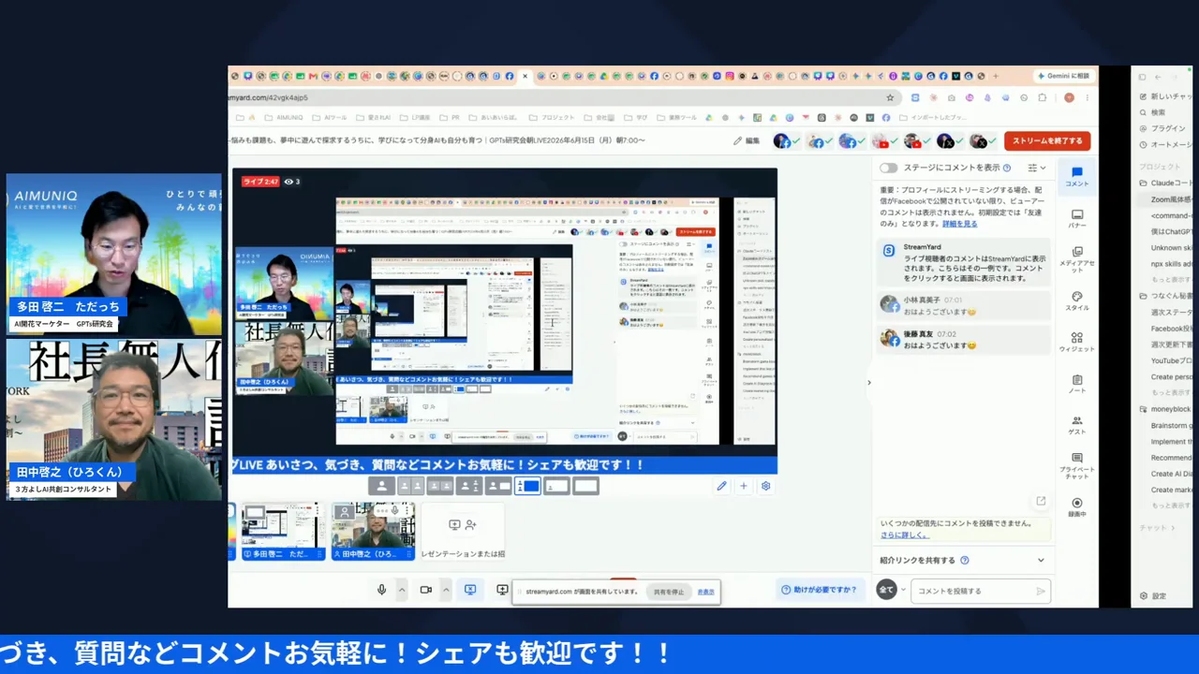1199x674 pixels.
Task: Turn off camera in bottom toolbar
Action: pos(425,590)
